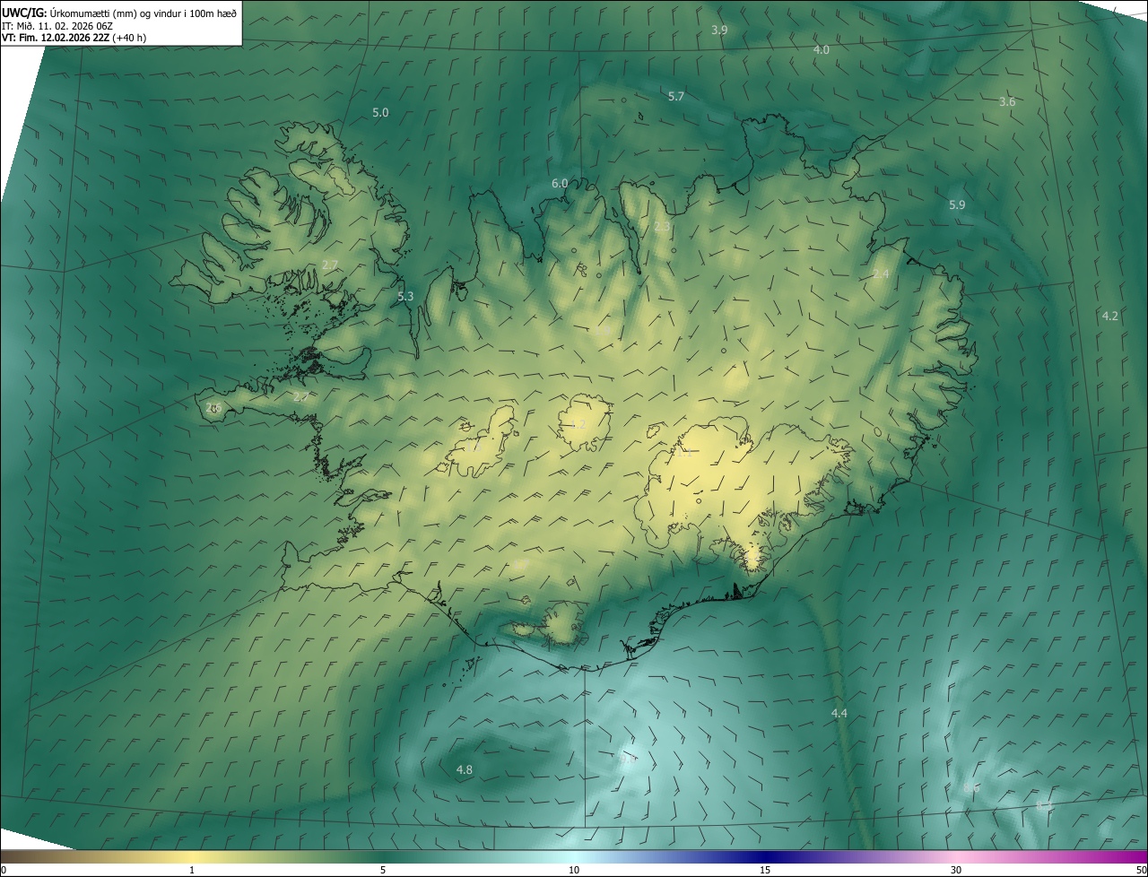
Task: Click the title "UWC/IG: Úrkomumætti (mm) og vindur í 100m hæð"
Action: 119,13
